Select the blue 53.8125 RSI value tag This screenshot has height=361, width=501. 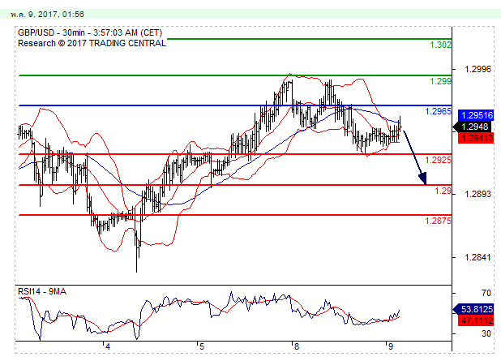pos(474,310)
